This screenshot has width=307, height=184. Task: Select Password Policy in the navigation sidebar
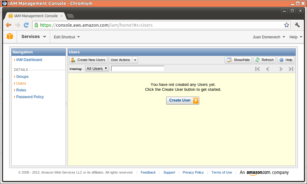click(29, 97)
